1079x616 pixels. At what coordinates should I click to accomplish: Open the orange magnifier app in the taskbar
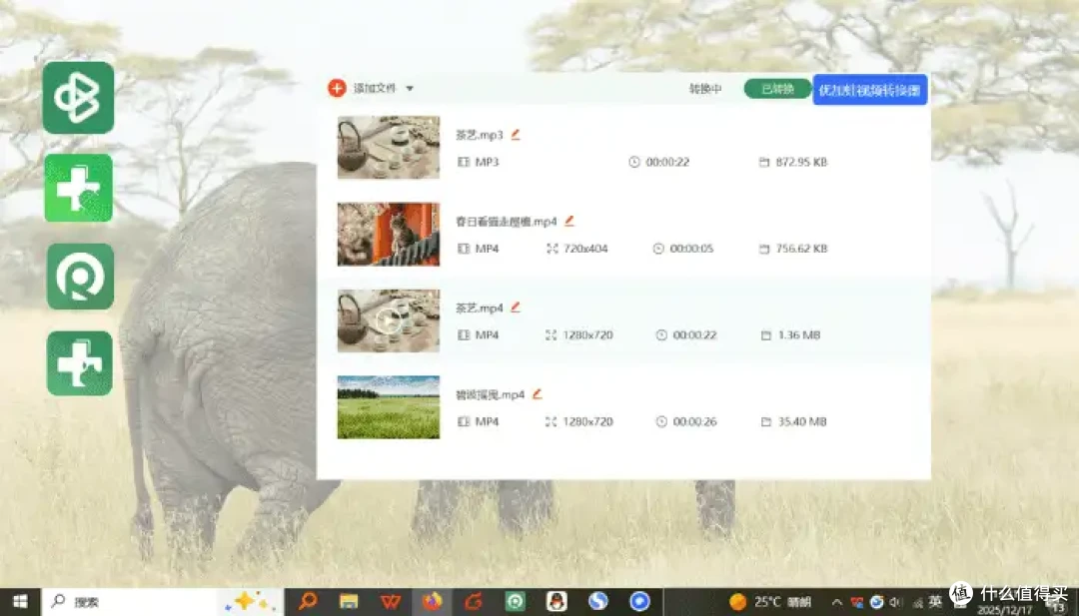click(308, 602)
